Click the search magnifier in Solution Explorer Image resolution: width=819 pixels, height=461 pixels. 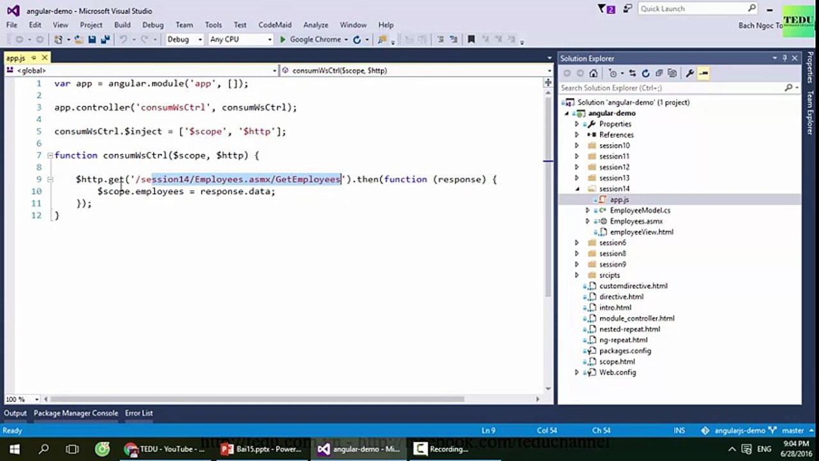coord(789,88)
